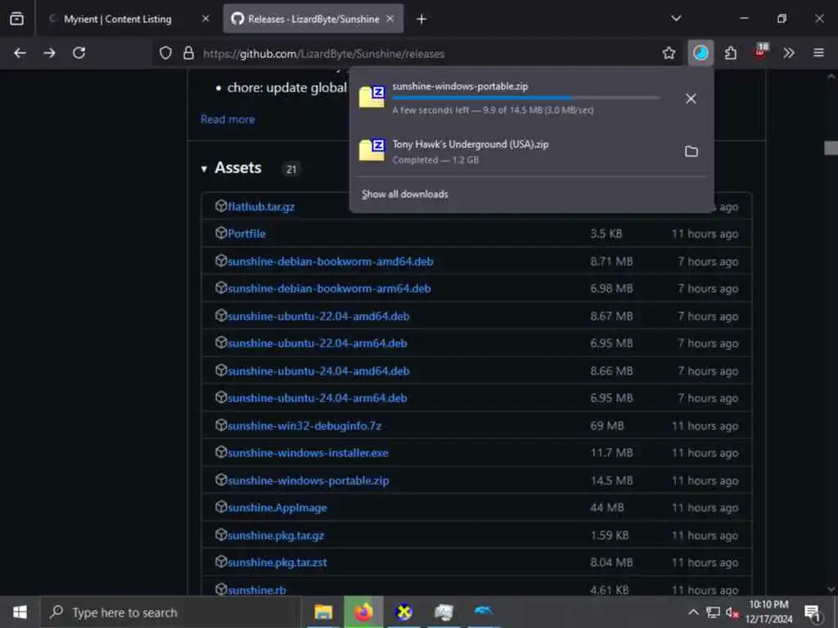Download sunshine-ubuntu-24.04-amd64.deb

(x=318, y=371)
